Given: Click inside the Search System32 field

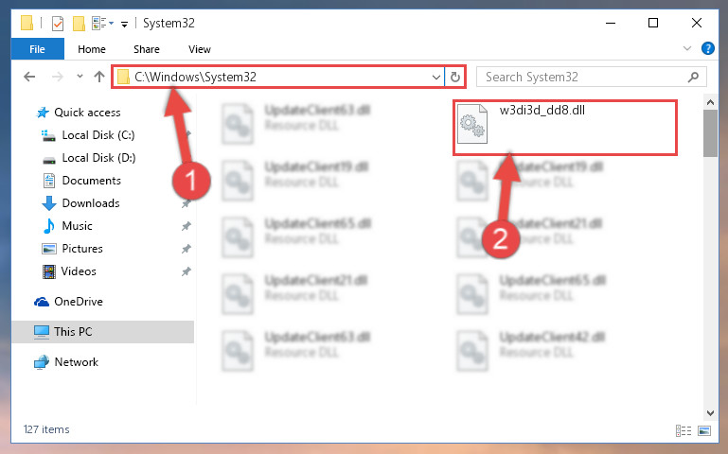Looking at the screenshot, I should point(582,77).
